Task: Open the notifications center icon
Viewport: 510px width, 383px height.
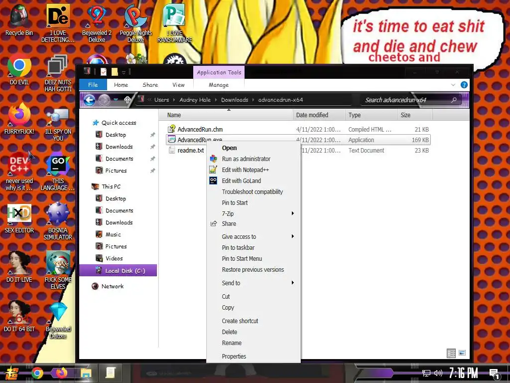Action: pyautogui.click(x=495, y=374)
